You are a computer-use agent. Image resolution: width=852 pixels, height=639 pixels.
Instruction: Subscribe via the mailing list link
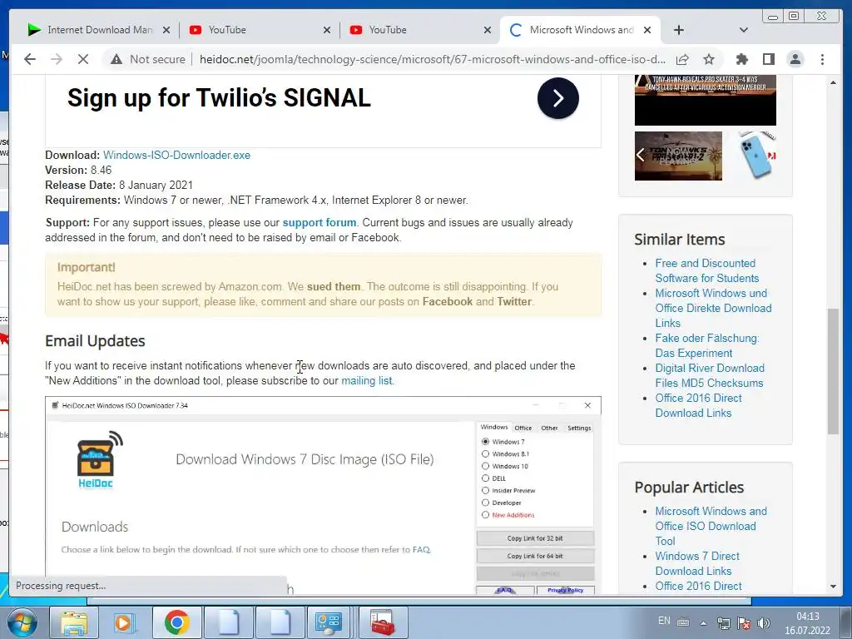[366, 380]
